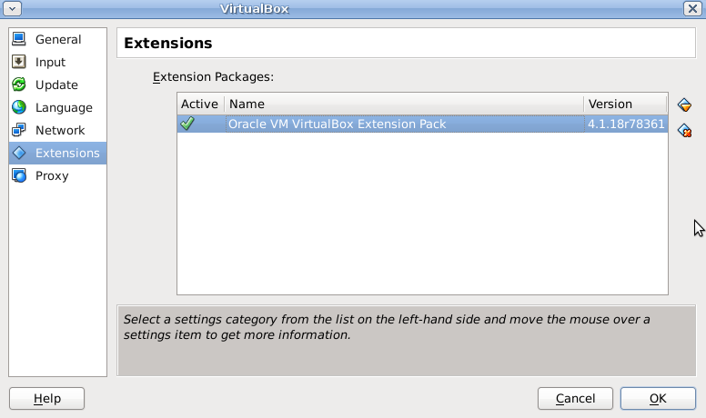Sort the list by Active column
This screenshot has width=706, height=418.
pyautogui.click(x=199, y=104)
